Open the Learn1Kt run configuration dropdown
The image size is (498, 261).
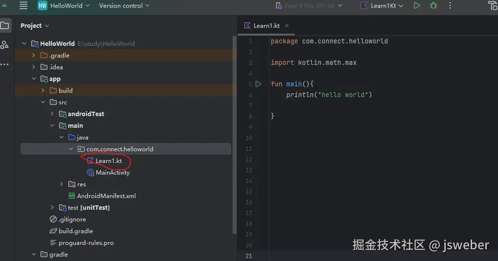pyautogui.click(x=382, y=6)
